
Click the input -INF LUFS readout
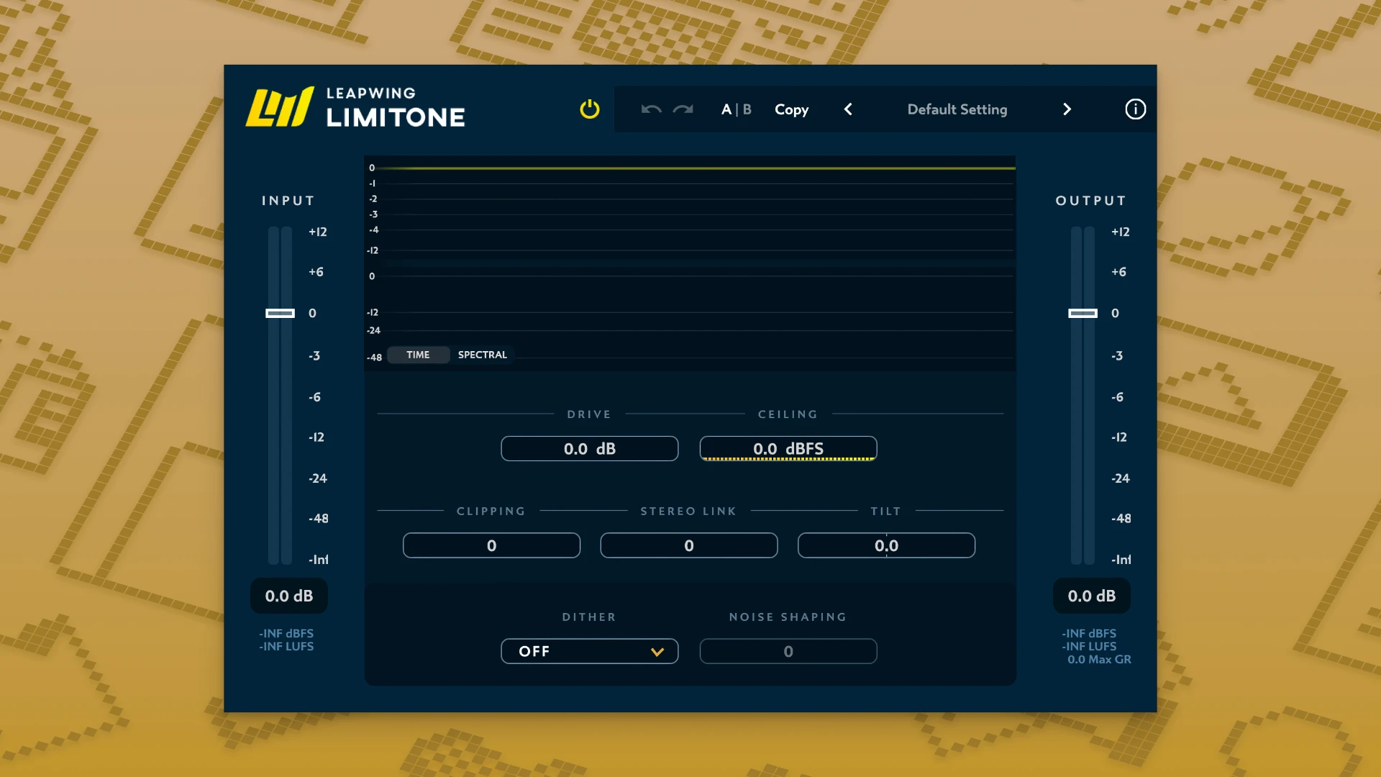pos(286,647)
